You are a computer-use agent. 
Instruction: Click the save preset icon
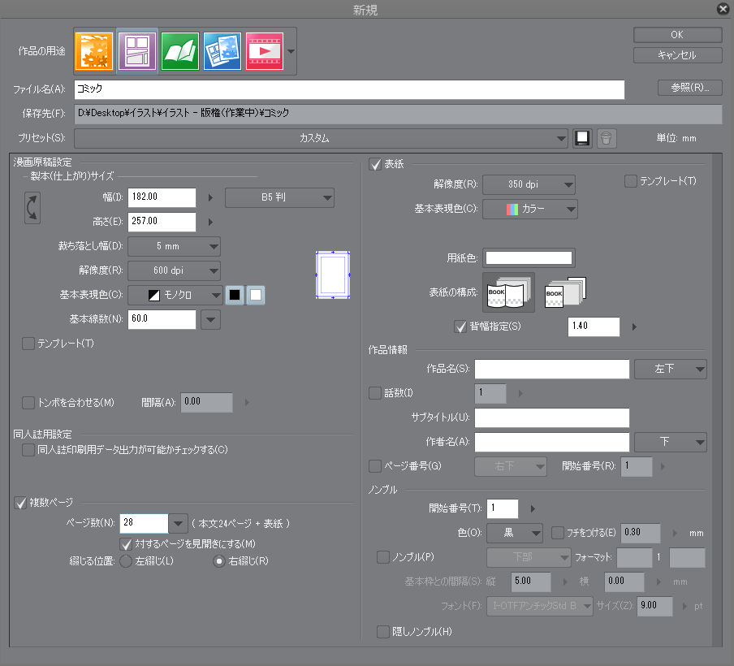point(581,138)
